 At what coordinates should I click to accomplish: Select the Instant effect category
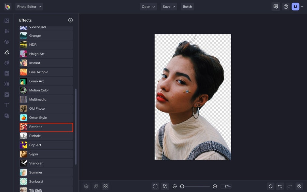pos(46,63)
